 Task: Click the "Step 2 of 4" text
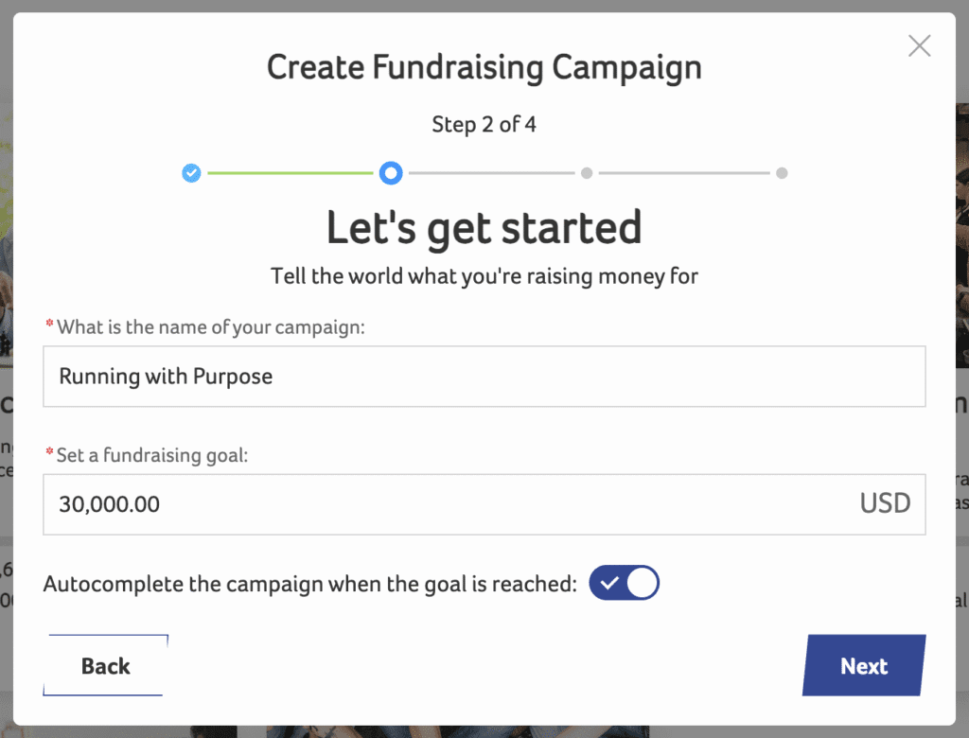[x=484, y=124]
